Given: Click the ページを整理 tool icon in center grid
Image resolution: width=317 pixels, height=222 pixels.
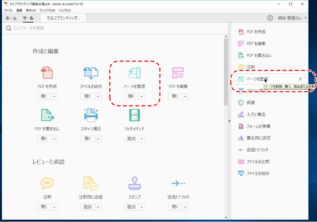Looking at the screenshot, I should (x=134, y=73).
